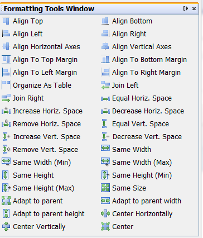Click the 'Align To Top Margin' label
The height and width of the screenshot is (238, 203).
pyautogui.click(x=45, y=60)
